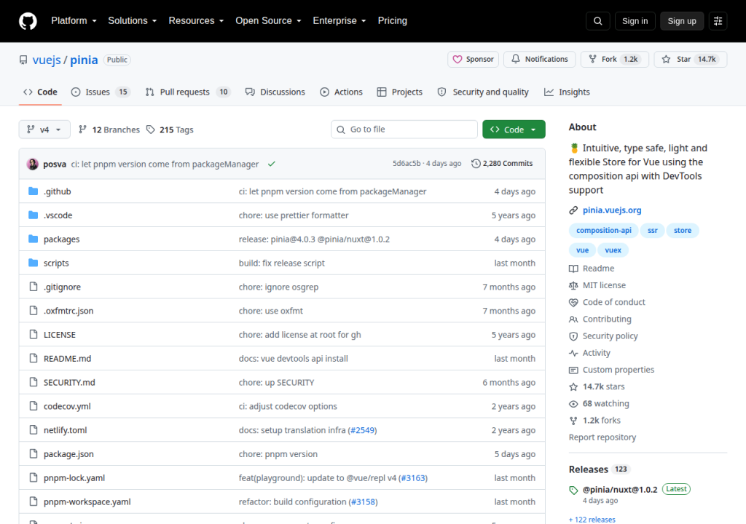
Task: Open the Actions tab
Action: pyautogui.click(x=341, y=92)
